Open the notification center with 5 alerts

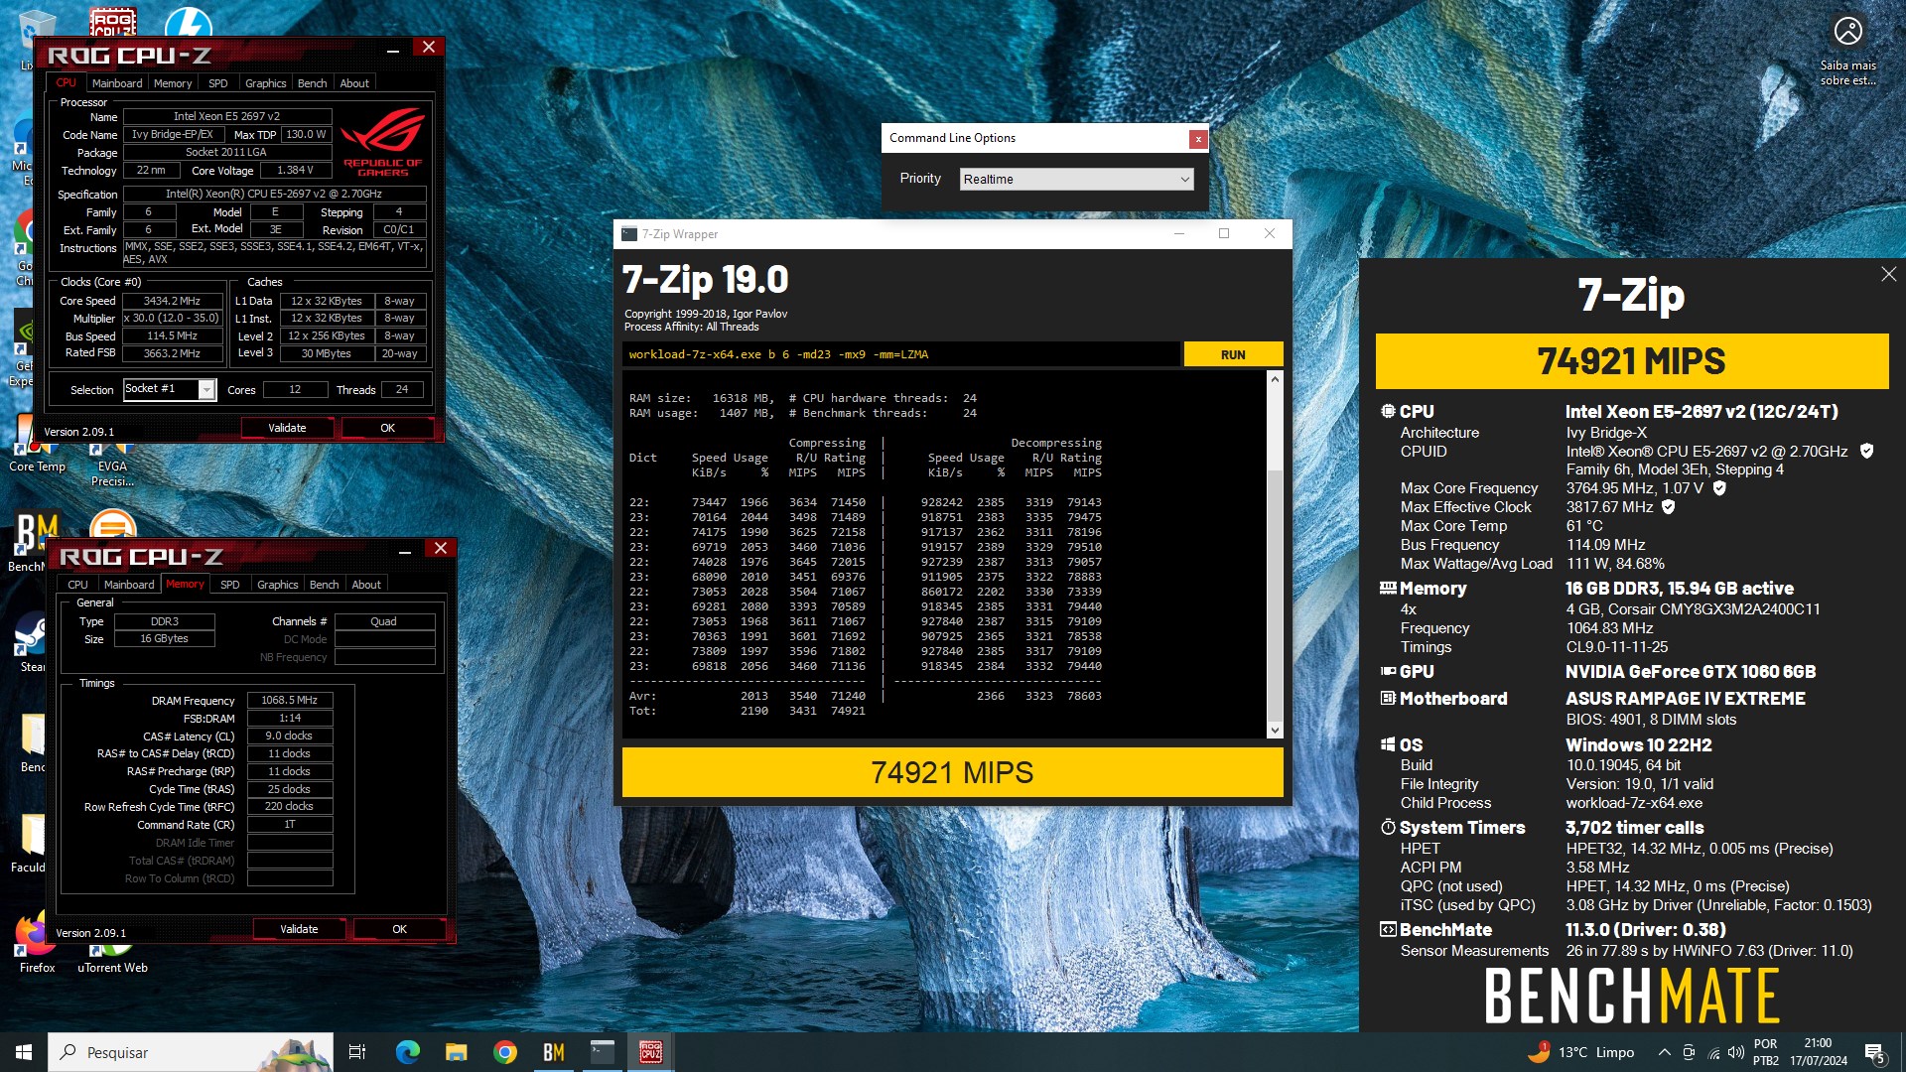pos(1875,1052)
